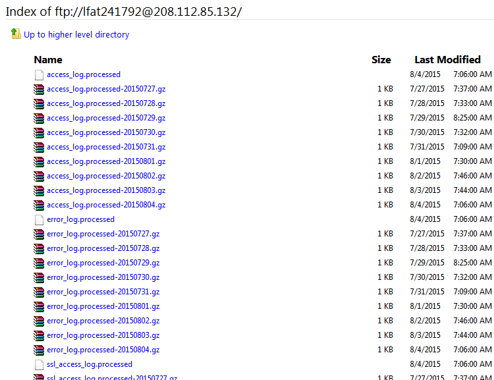494x380 pixels.
Task: Click archive icon for error_log.processed-20150804.gz
Action: (x=39, y=350)
